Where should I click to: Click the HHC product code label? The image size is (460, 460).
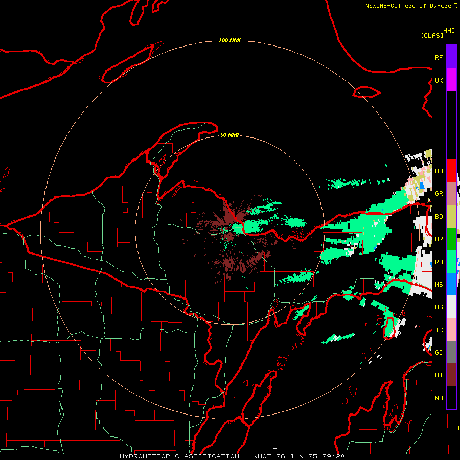449,31
